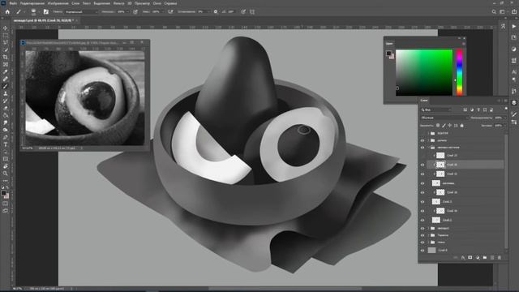Open brush mode dropdown in options bar
The width and height of the screenshot is (519, 292).
pos(81,11)
